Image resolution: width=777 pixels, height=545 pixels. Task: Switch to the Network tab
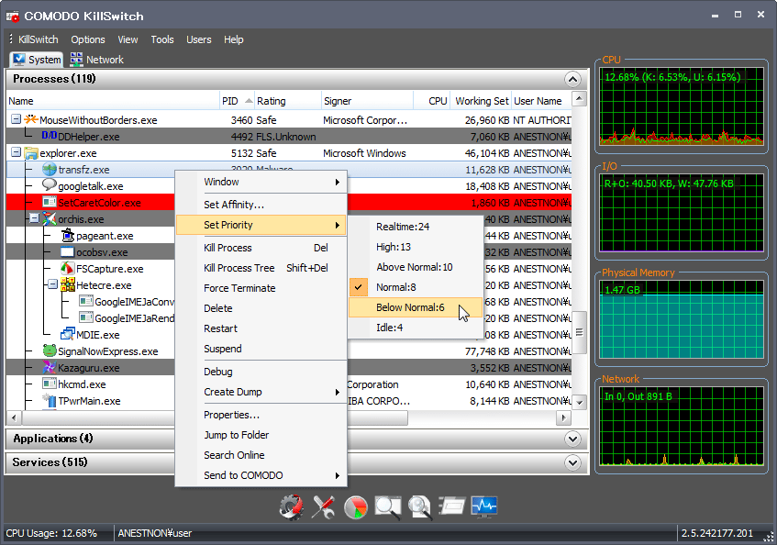tap(96, 60)
